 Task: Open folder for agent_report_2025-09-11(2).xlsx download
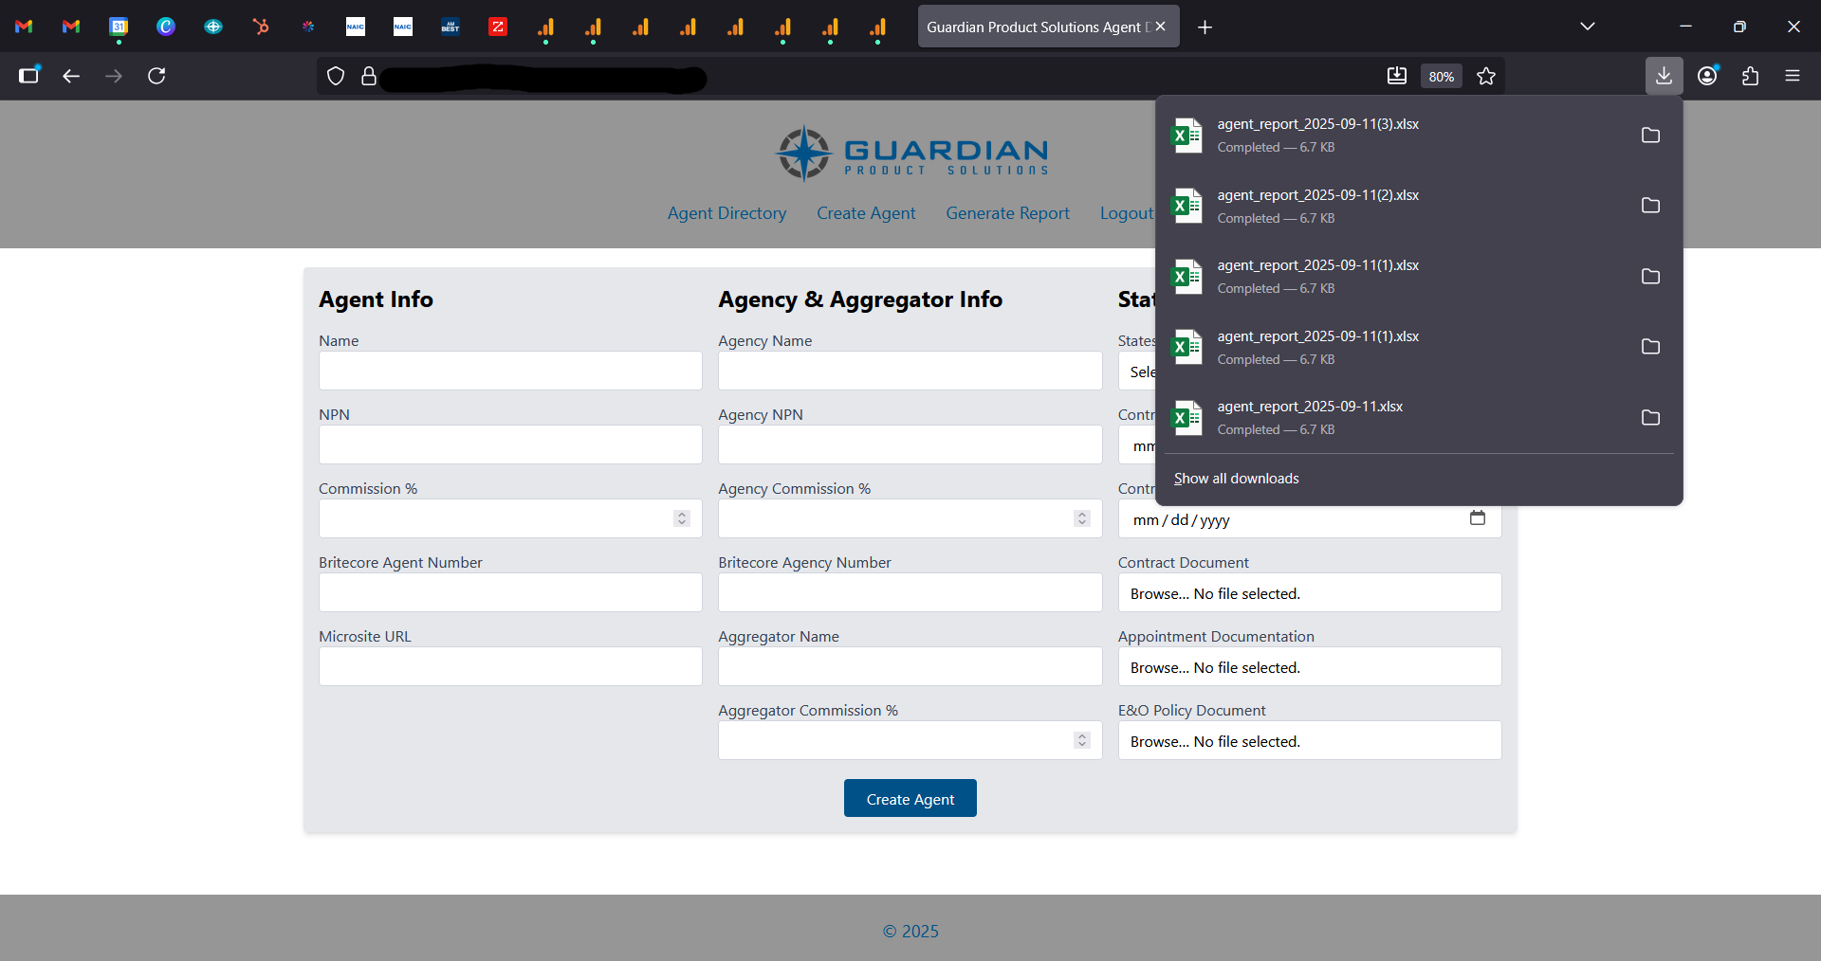[1650, 206]
